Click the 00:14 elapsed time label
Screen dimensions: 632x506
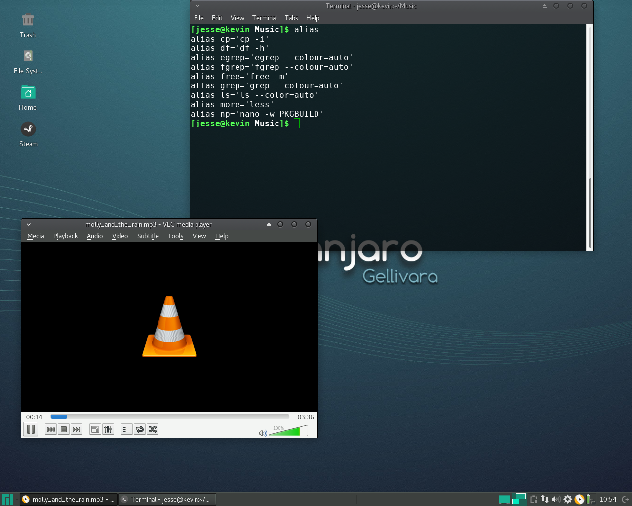(34, 417)
